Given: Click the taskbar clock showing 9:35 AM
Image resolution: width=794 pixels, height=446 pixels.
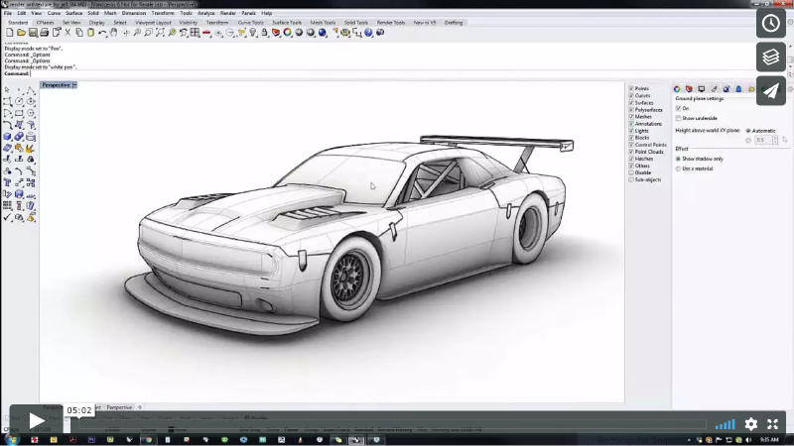Looking at the screenshot, I should click(x=768, y=440).
